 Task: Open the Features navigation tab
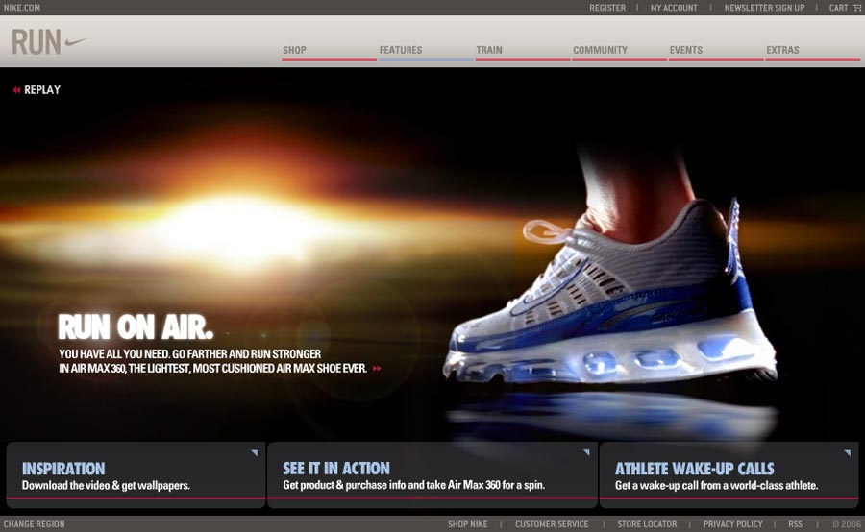tap(401, 50)
